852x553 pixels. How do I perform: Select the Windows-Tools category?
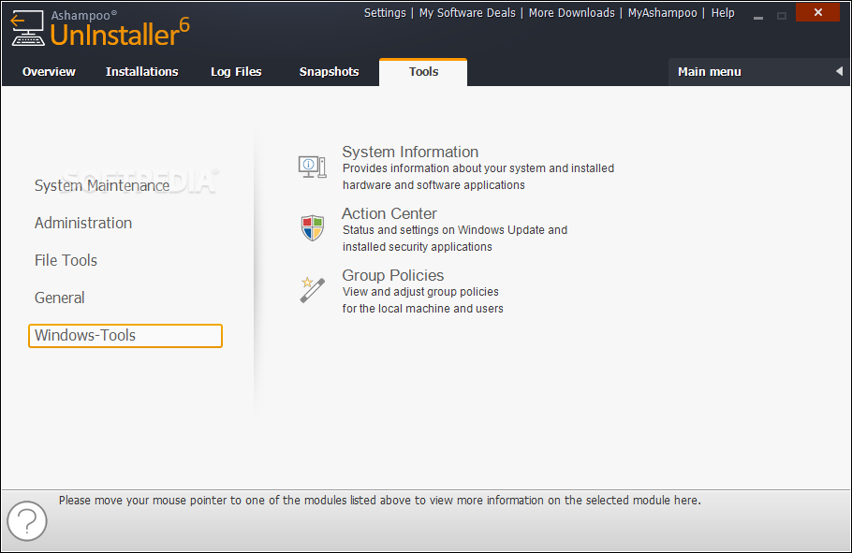click(x=125, y=336)
